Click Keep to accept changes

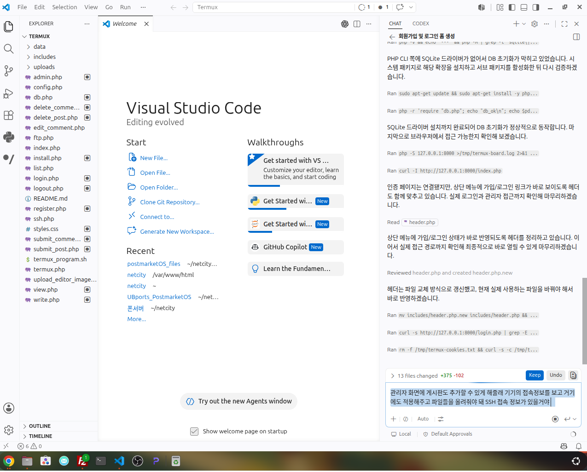(535, 375)
